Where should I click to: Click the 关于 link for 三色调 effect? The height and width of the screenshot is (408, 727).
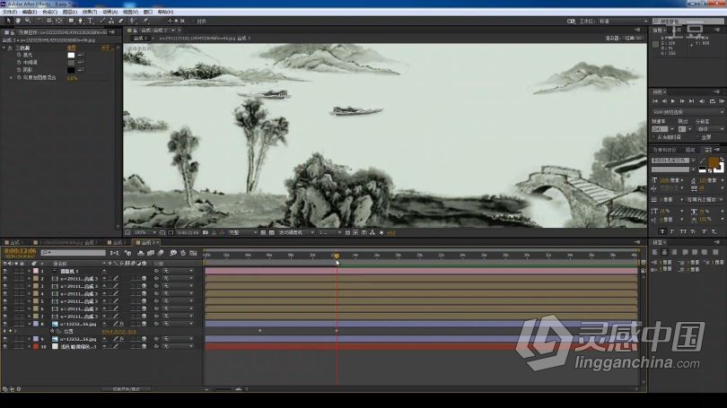107,48
